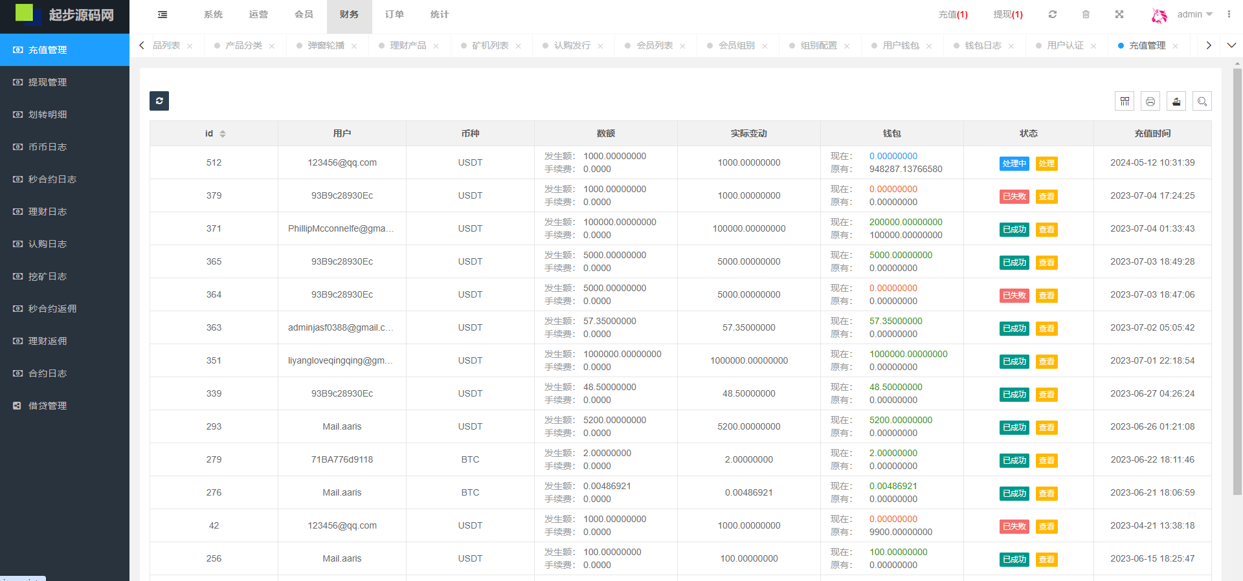Sort the table by the id column arrows
This screenshot has height=581, width=1243.
(223, 134)
